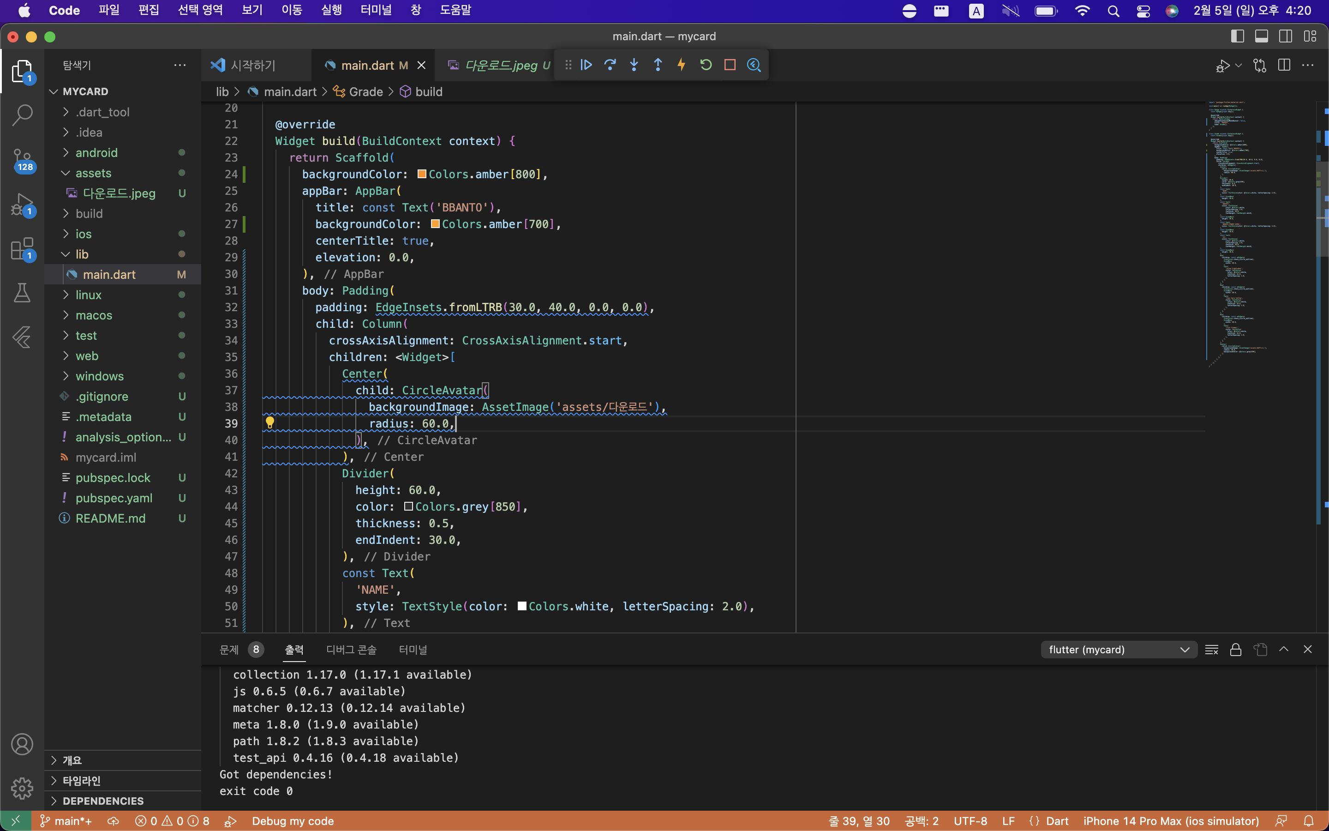Click Debug my code in status bar

pyautogui.click(x=293, y=820)
